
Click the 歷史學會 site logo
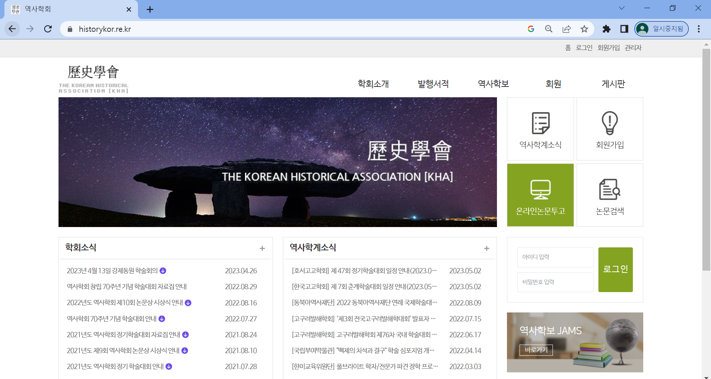pos(93,78)
